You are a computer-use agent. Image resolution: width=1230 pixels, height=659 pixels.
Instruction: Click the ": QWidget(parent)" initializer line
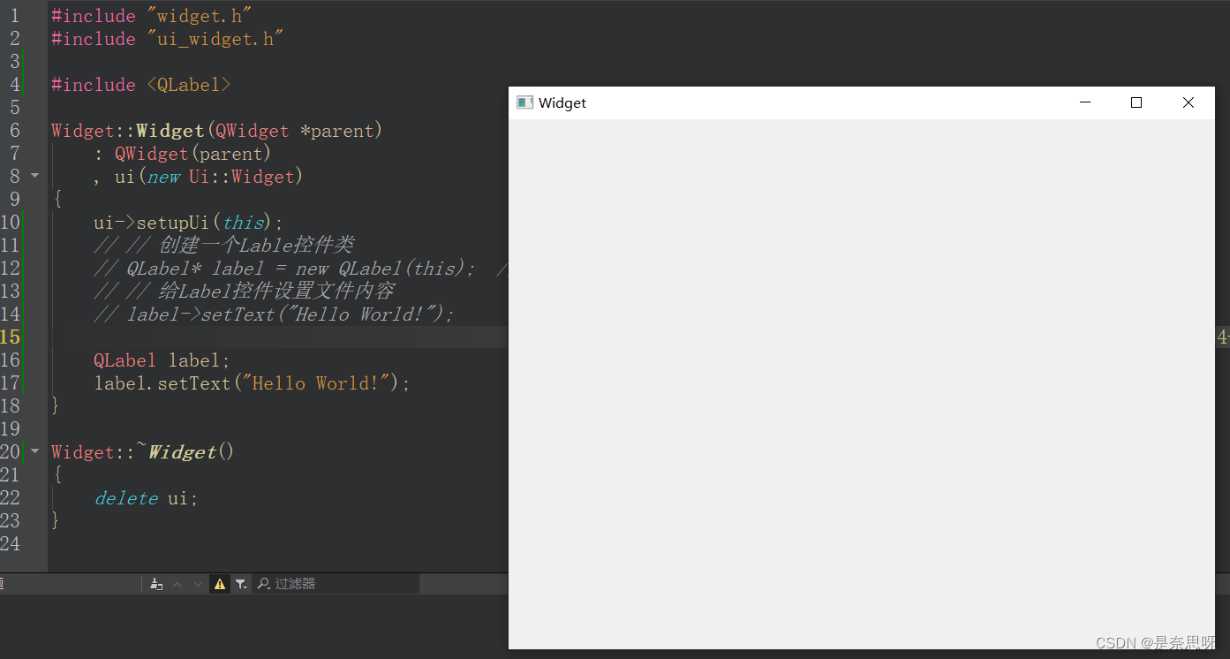point(183,154)
